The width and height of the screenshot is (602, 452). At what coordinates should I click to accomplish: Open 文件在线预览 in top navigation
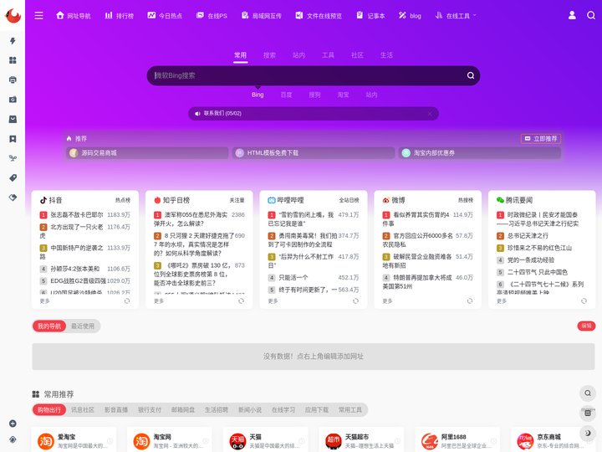pyautogui.click(x=319, y=16)
